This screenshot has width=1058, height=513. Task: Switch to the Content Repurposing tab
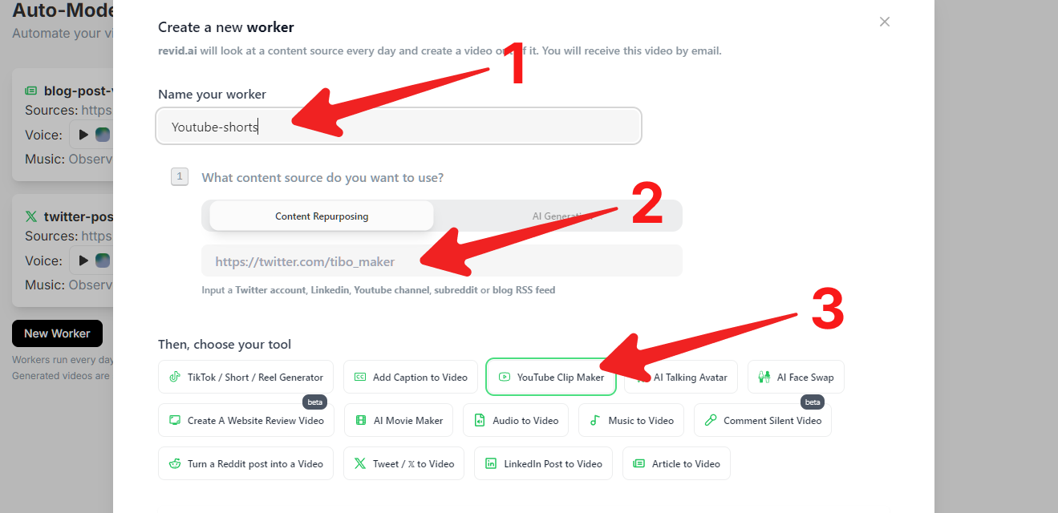point(322,216)
